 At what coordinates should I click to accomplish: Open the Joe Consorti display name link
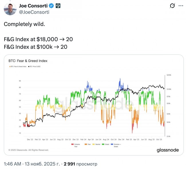(33, 5)
